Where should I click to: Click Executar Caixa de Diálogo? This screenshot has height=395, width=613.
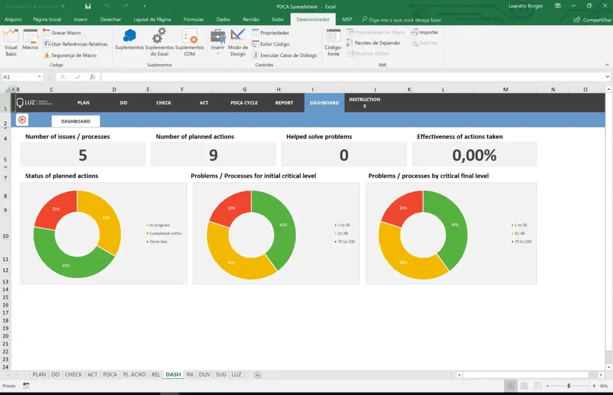tap(284, 56)
